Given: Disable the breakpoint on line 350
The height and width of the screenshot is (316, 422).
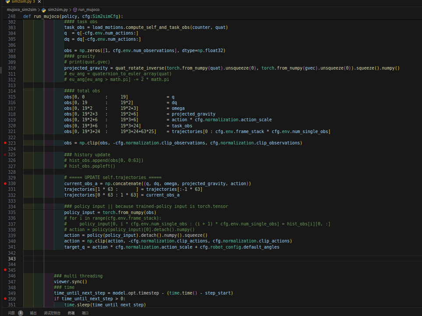Looking at the screenshot, I should point(5,298).
